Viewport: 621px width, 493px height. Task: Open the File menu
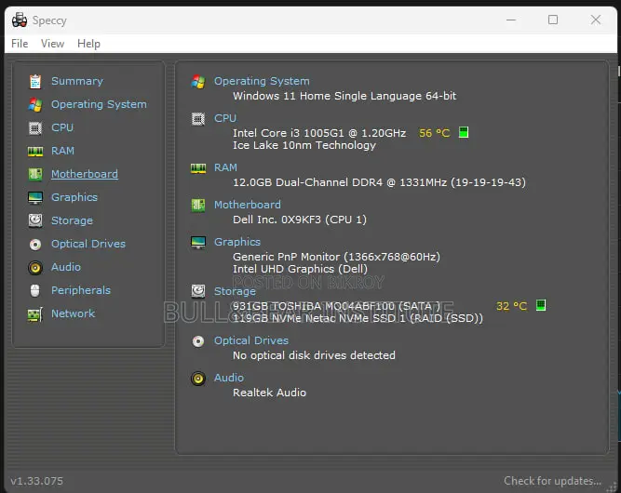coord(20,44)
